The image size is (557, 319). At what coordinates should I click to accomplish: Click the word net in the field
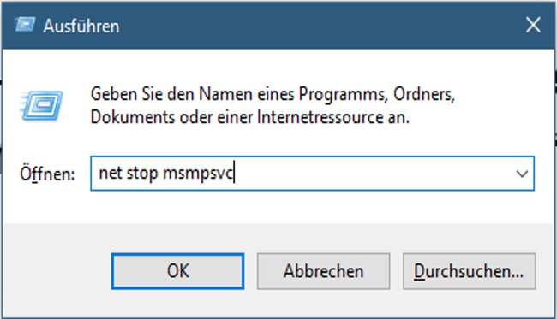111,174
